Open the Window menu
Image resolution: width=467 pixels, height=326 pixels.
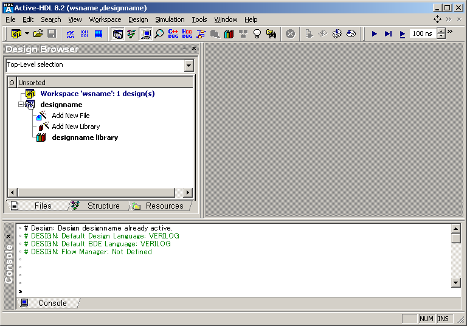[226, 19]
